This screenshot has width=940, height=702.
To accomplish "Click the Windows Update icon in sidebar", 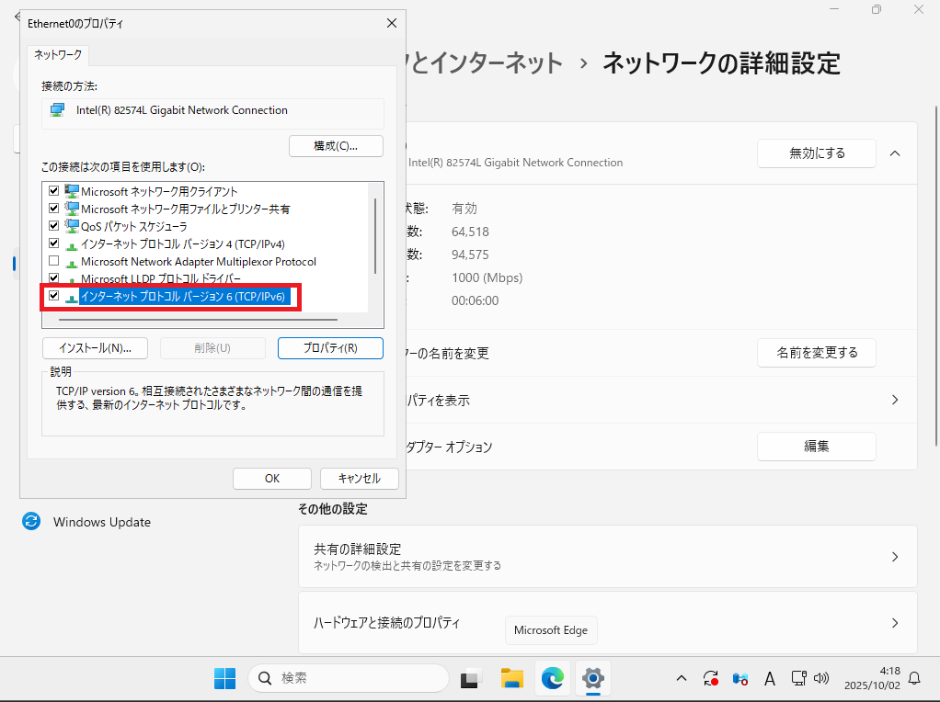I will pyautogui.click(x=31, y=522).
